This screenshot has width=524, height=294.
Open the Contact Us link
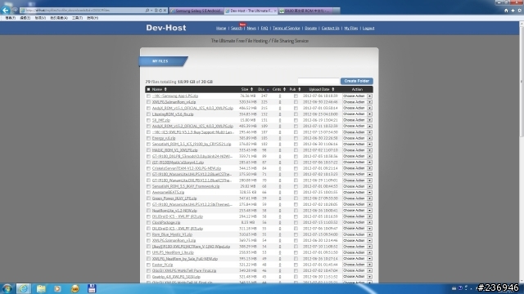point(330,29)
